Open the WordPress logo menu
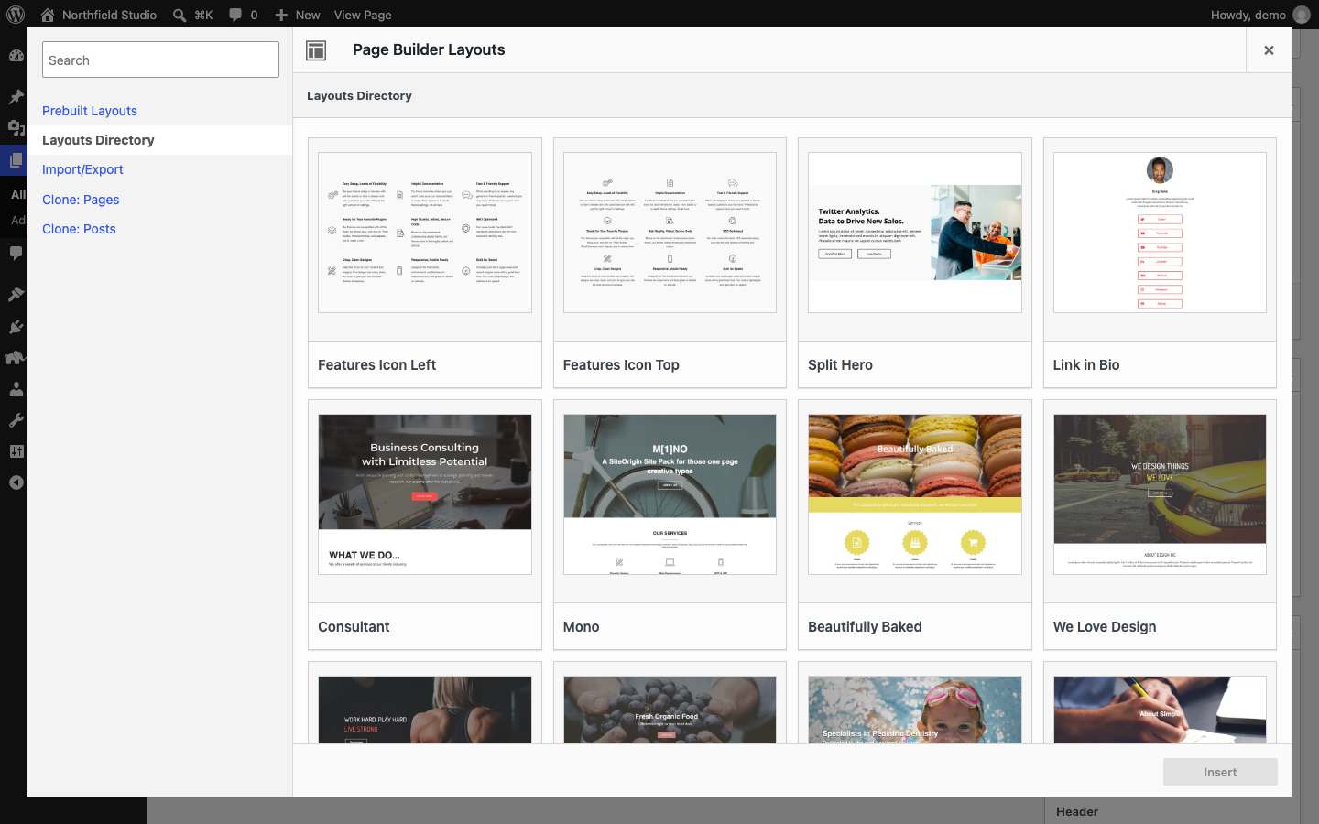The width and height of the screenshot is (1319, 824). [16, 15]
